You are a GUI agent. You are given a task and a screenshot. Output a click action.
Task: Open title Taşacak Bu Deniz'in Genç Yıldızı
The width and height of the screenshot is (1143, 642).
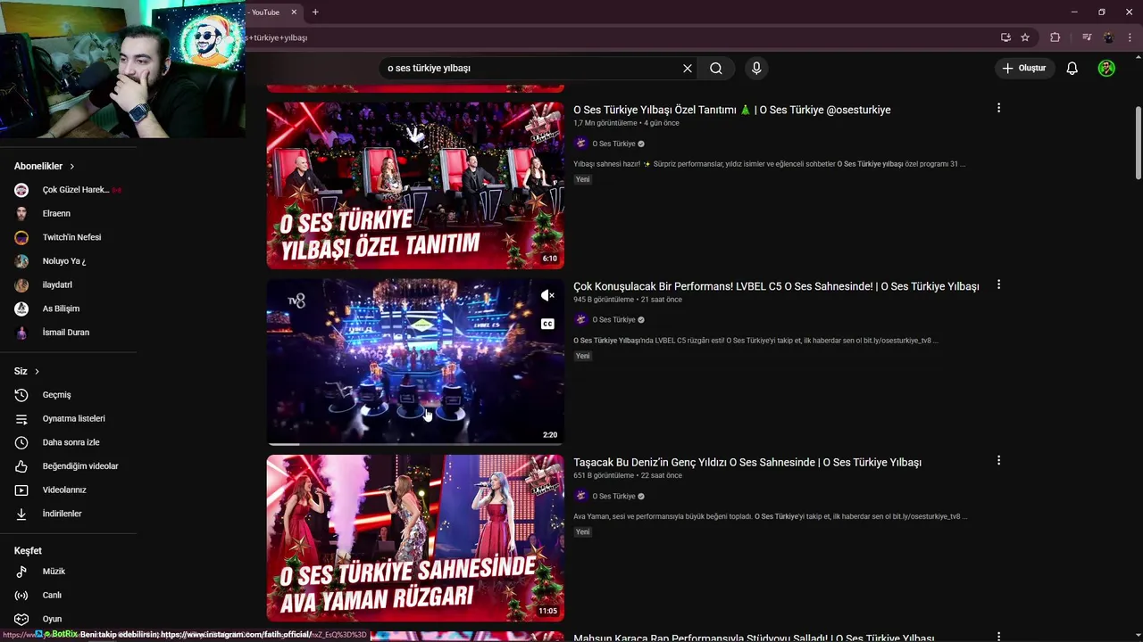[747, 462]
